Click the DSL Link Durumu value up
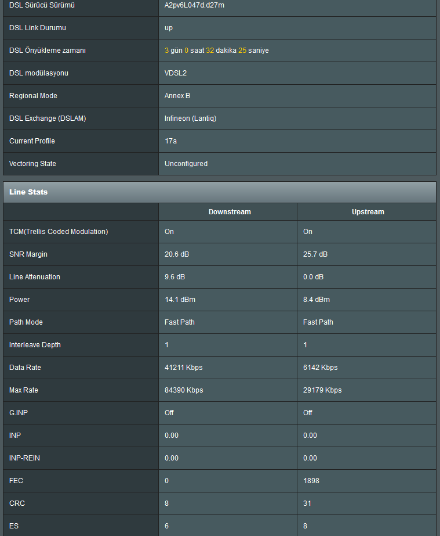This screenshot has height=536, width=440. [x=169, y=28]
